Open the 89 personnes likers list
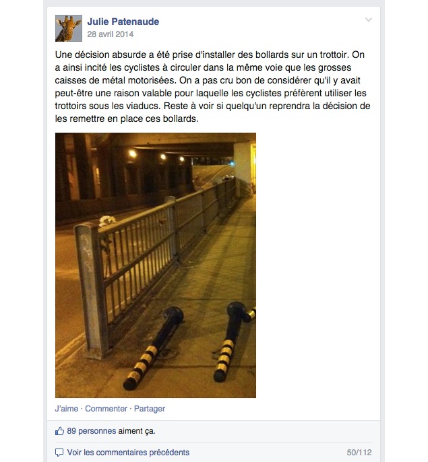Image resolution: width=428 pixels, height=462 pixels. pos(92,431)
